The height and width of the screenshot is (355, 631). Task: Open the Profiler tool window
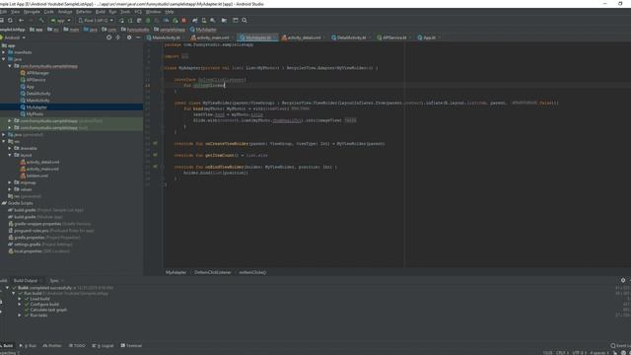pyautogui.click(x=52, y=346)
